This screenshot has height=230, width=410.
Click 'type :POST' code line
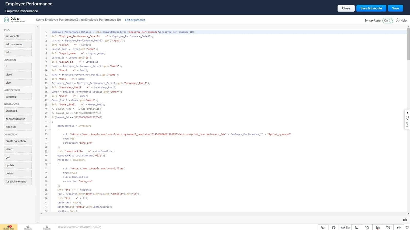tap(70, 173)
